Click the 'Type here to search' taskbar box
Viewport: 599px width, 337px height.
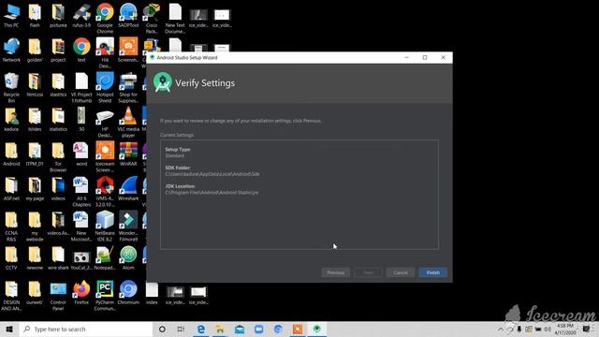click(x=86, y=329)
